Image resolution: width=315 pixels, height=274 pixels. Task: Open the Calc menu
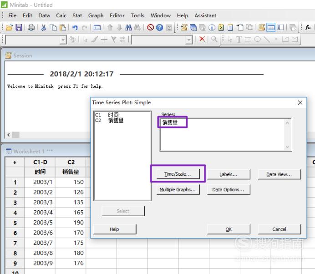tap(61, 15)
